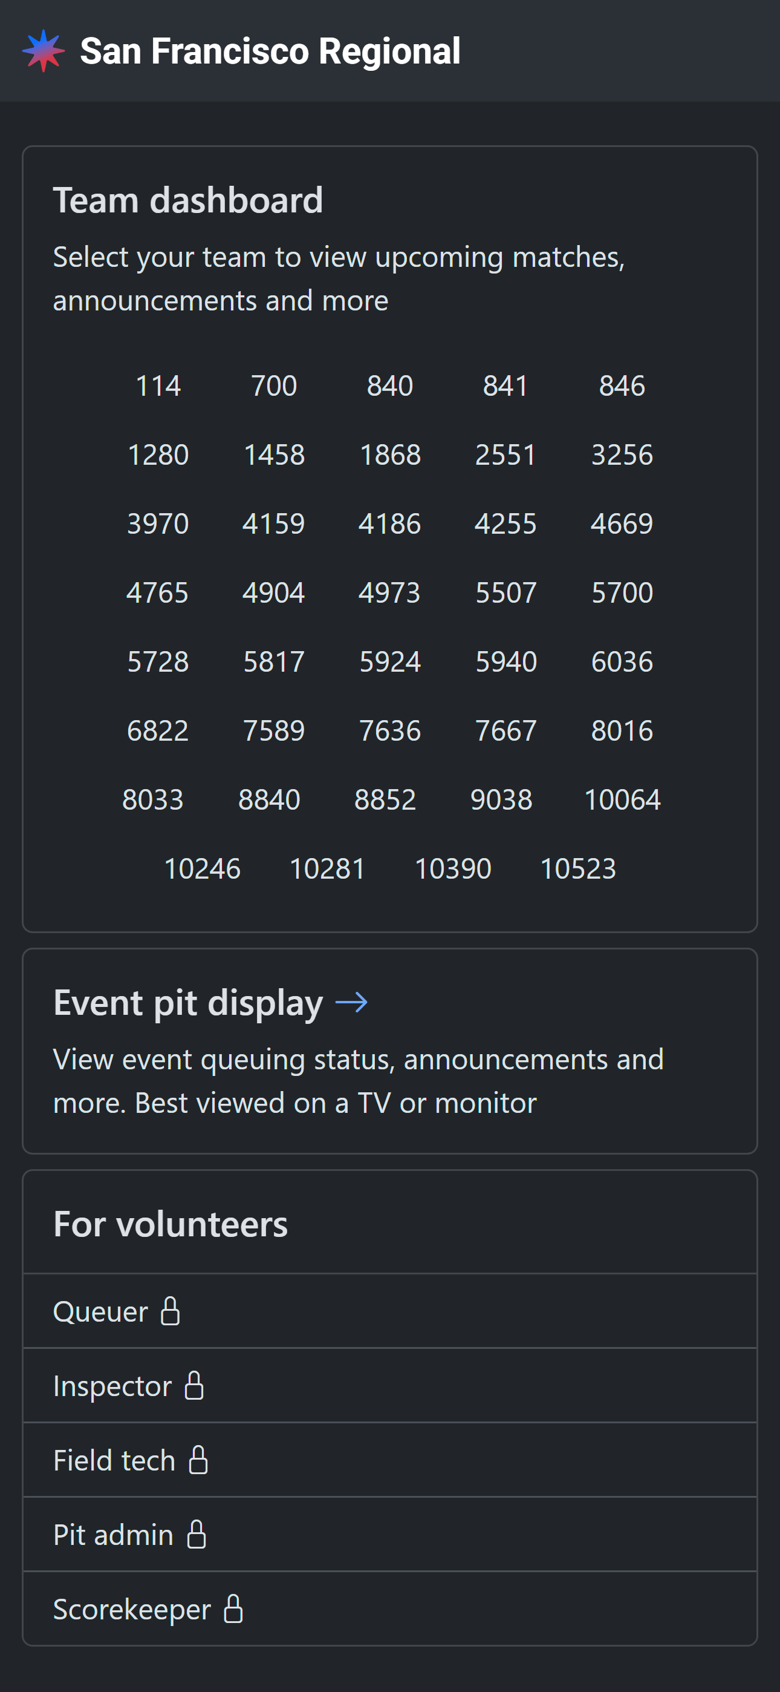This screenshot has height=1692, width=780.
Task: Open the San Francisco Regional home title
Action: tap(270, 51)
